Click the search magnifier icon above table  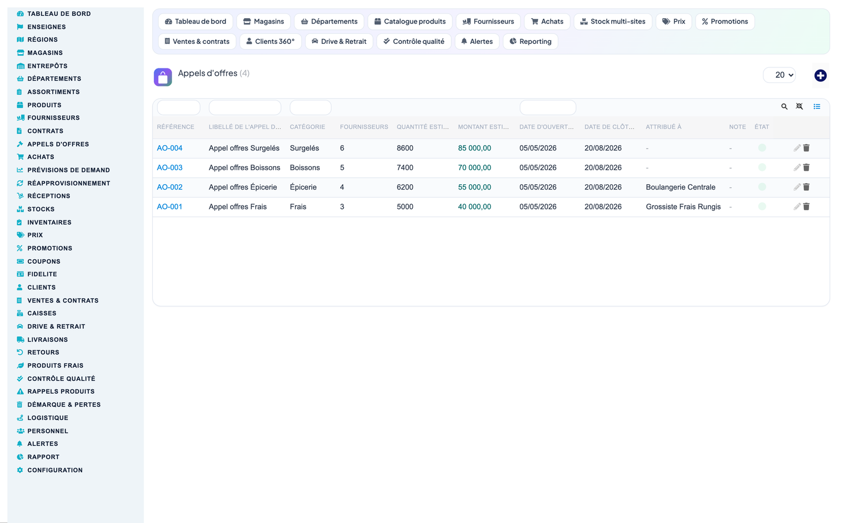[784, 106]
